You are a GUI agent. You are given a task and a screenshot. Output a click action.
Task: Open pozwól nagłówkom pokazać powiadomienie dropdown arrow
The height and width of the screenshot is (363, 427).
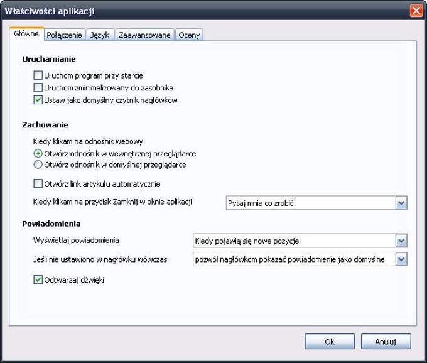click(401, 259)
